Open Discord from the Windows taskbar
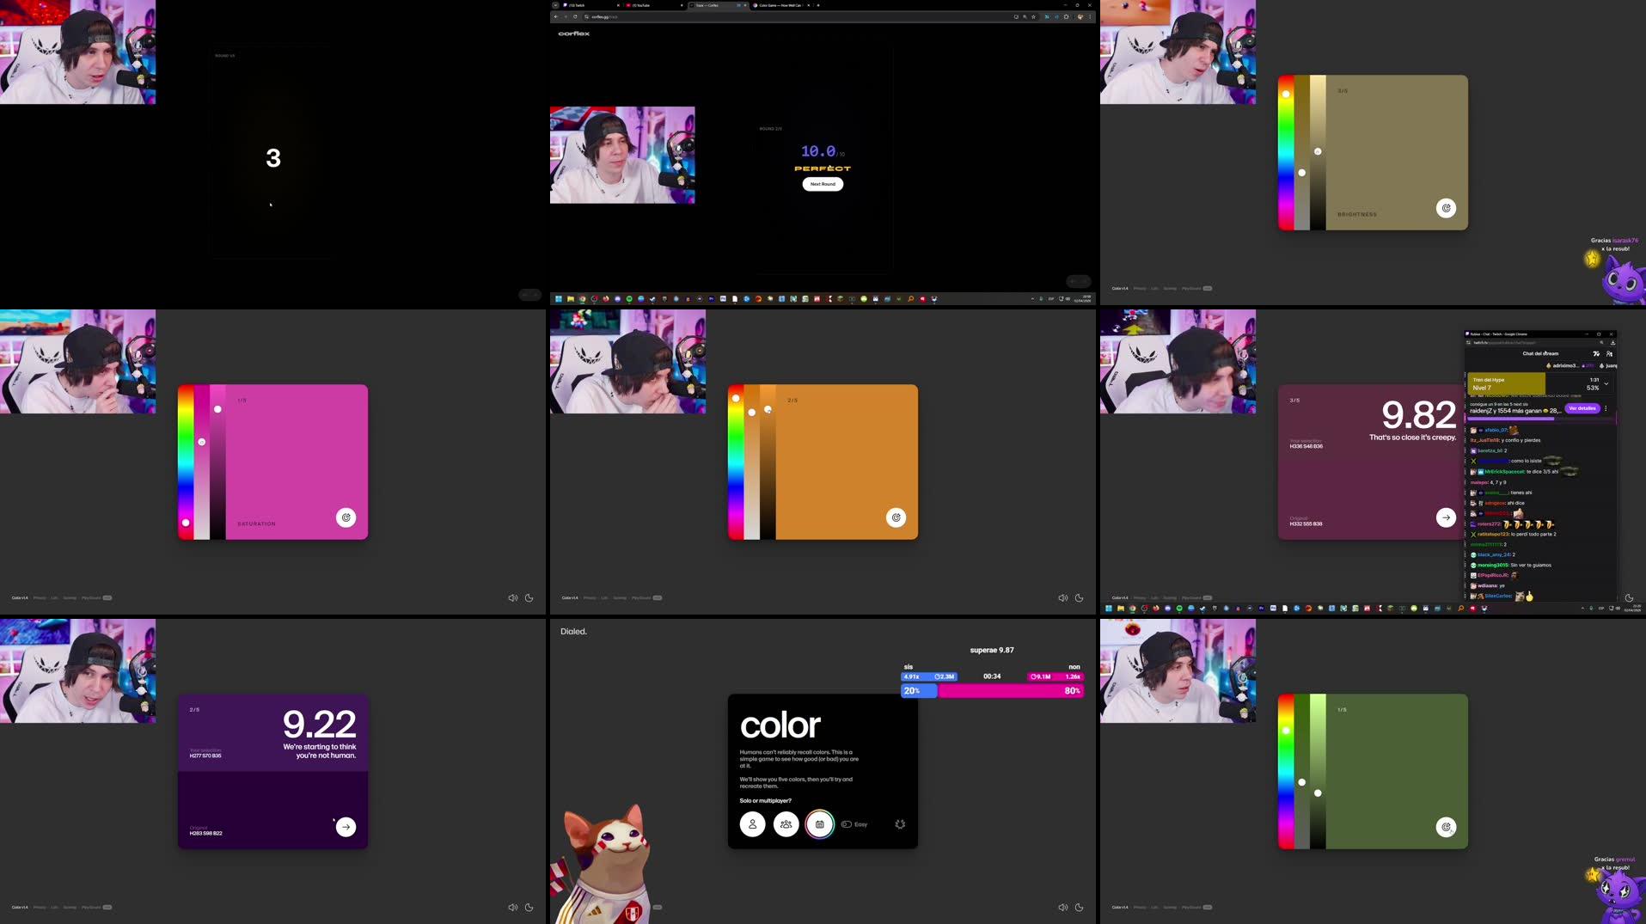 click(617, 298)
